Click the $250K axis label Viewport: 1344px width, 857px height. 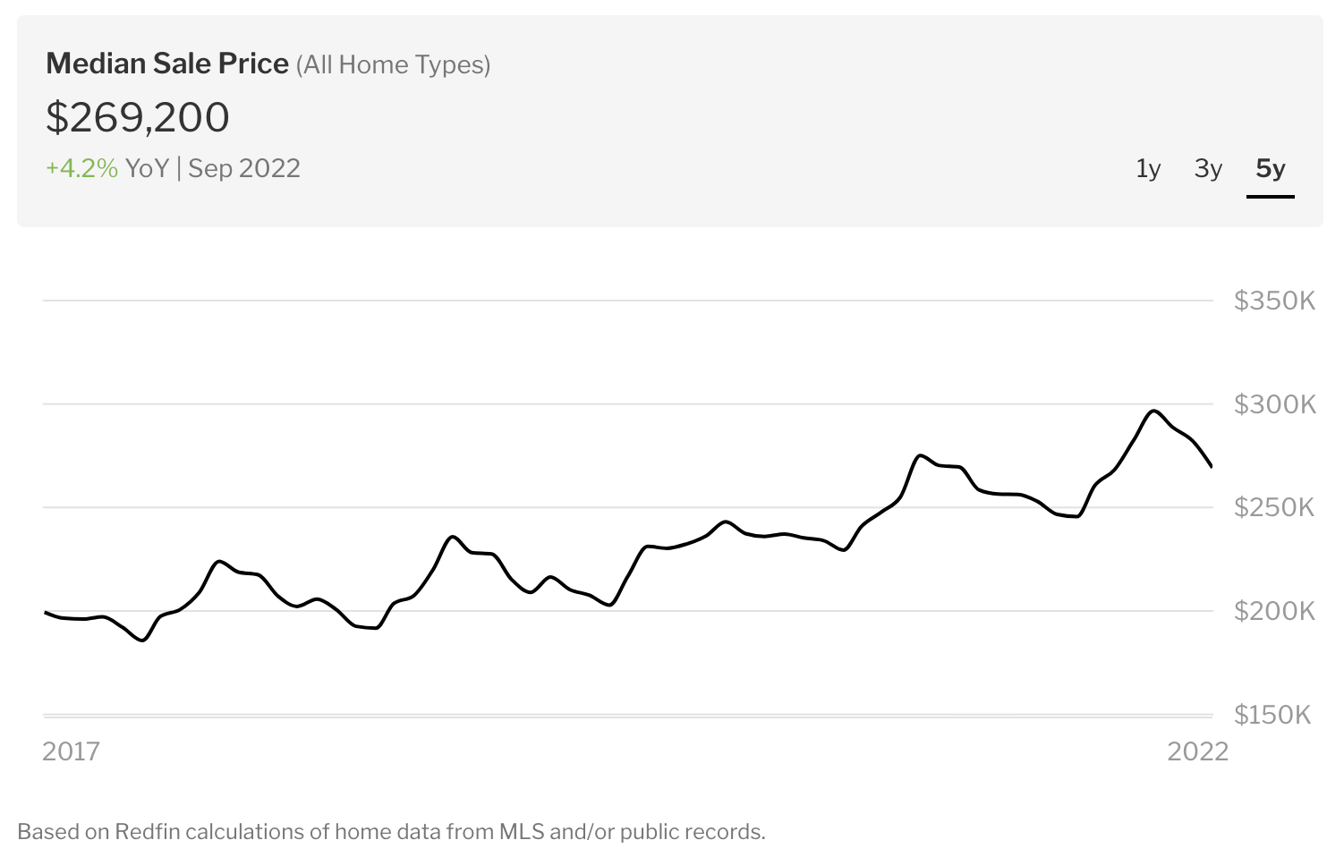tap(1274, 507)
